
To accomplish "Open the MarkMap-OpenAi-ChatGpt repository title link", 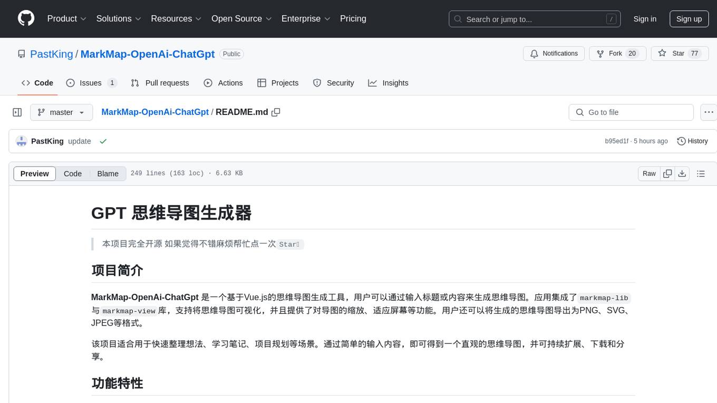I will pyautogui.click(x=148, y=54).
